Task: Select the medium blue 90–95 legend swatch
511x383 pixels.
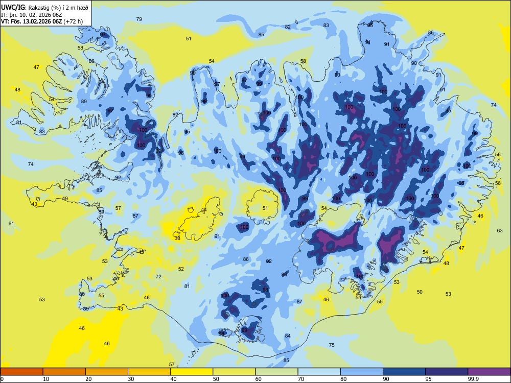Action: coord(404,372)
